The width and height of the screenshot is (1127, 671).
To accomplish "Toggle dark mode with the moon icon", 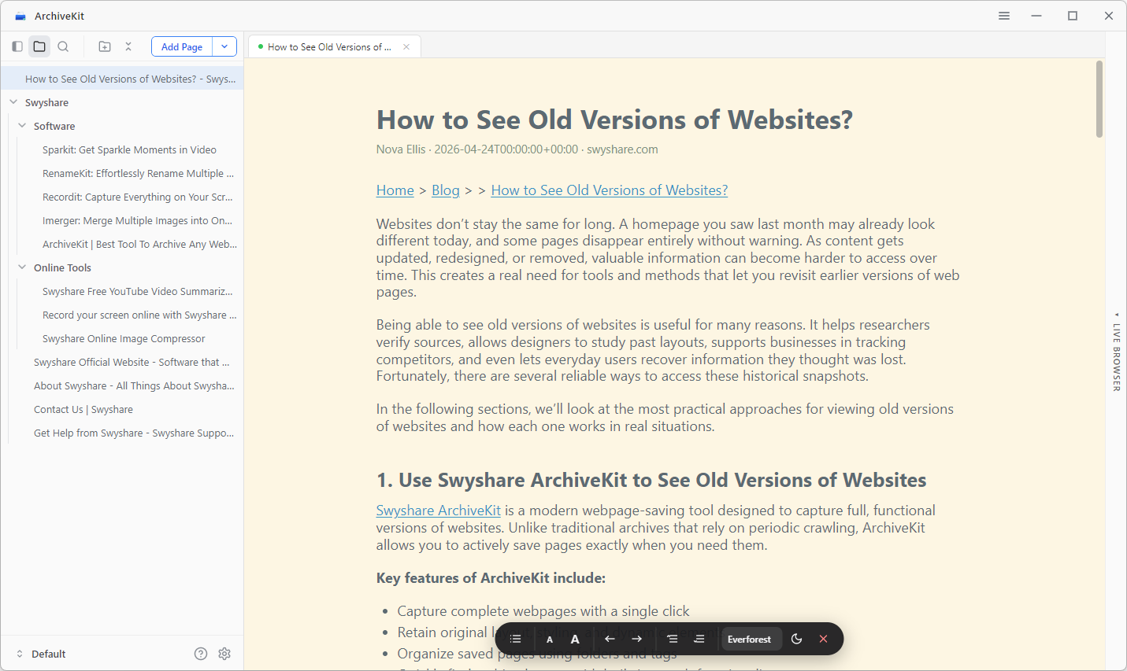I will pyautogui.click(x=796, y=639).
